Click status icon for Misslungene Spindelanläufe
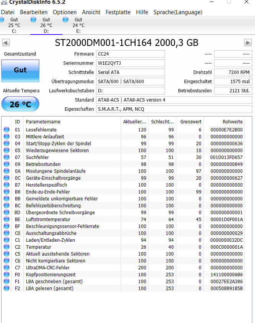This screenshot has width=255, height=323. coord(7,171)
